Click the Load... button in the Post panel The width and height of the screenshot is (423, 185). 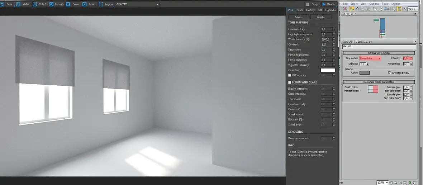[320, 17]
